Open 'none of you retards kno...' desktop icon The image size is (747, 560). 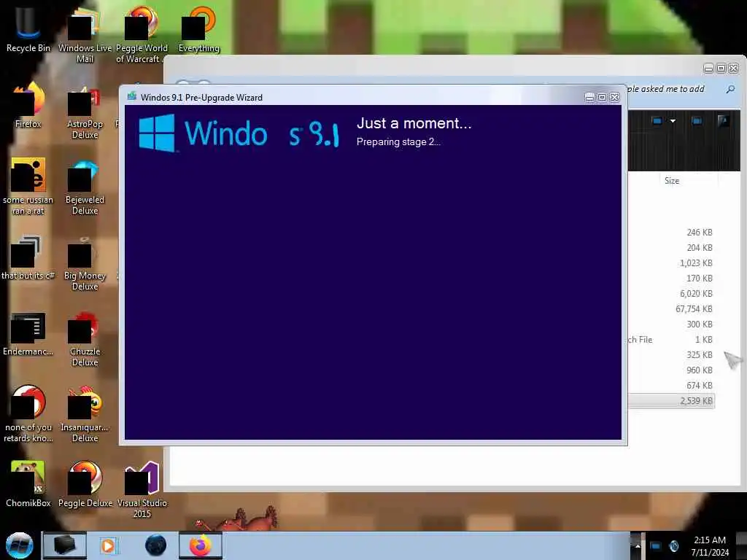coord(28,413)
